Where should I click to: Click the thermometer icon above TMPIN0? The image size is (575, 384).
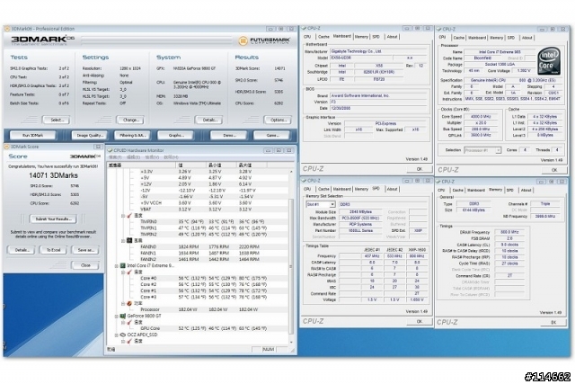pyautogui.click(x=129, y=216)
